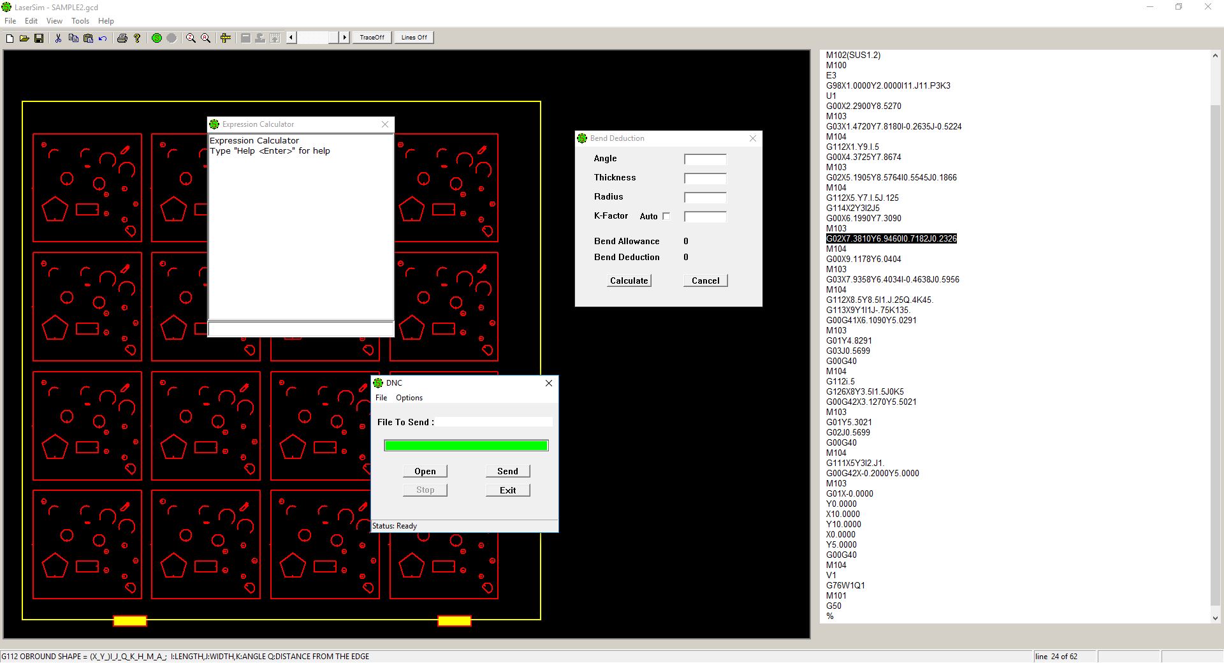Image resolution: width=1224 pixels, height=663 pixels.
Task: Click the Send button in DNC dialog
Action: tap(507, 471)
